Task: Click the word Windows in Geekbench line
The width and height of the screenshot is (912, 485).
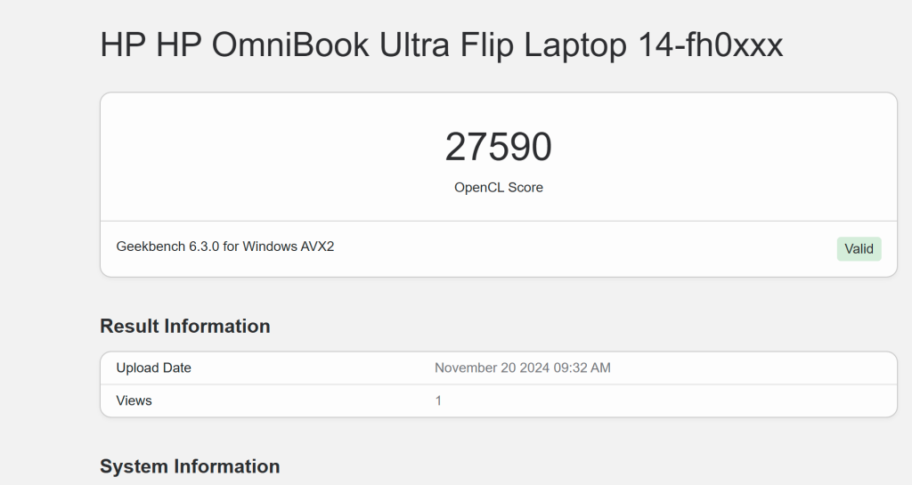Action: (x=271, y=246)
